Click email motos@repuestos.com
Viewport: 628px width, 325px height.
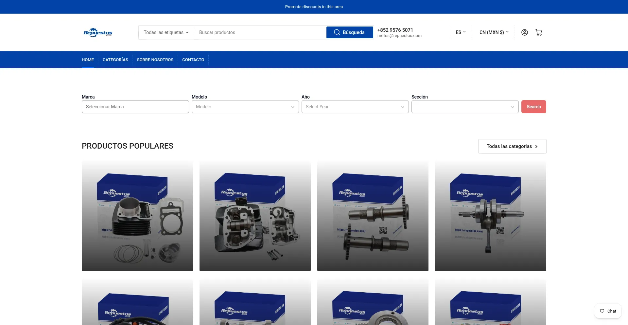[x=399, y=36]
